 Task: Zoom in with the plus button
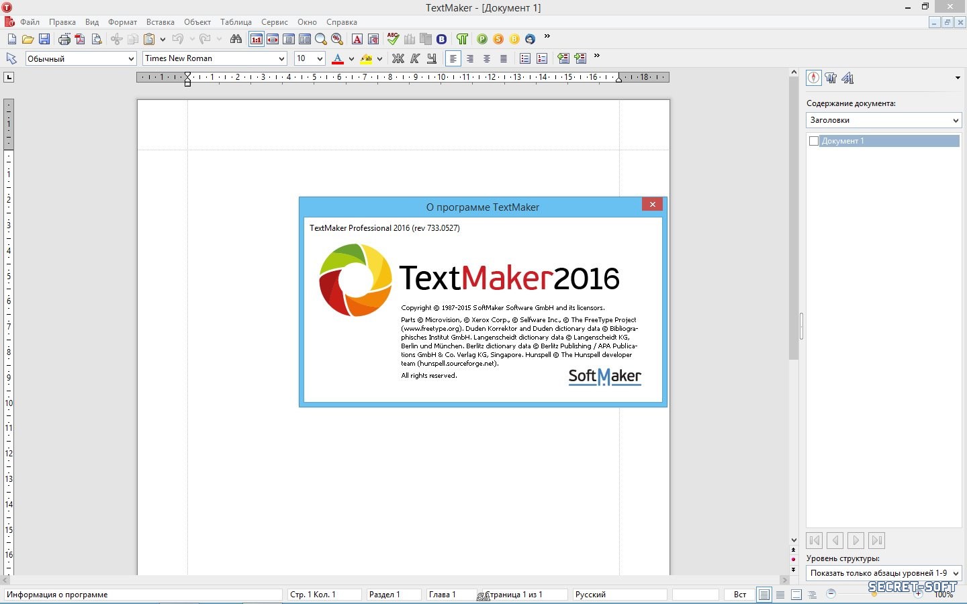click(919, 594)
